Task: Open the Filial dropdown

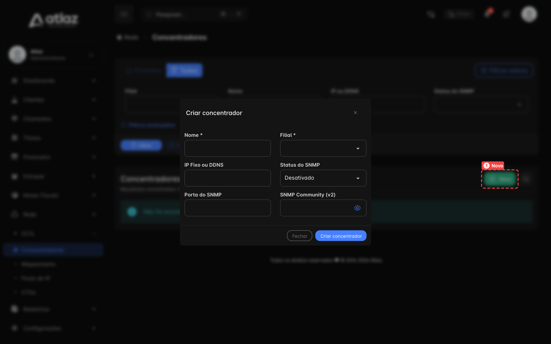Action: [x=323, y=148]
